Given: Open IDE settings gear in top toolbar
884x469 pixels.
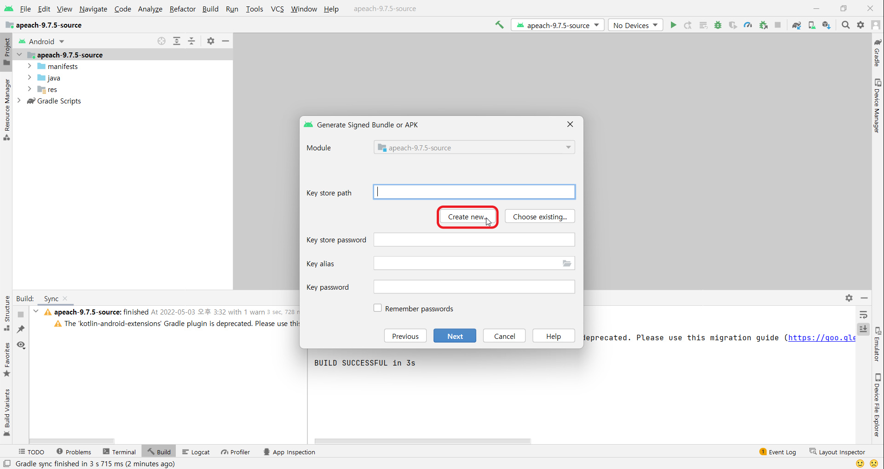Looking at the screenshot, I should pos(861,25).
